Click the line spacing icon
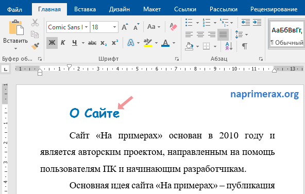The height and width of the screenshot is (194, 305). pos(239,34)
